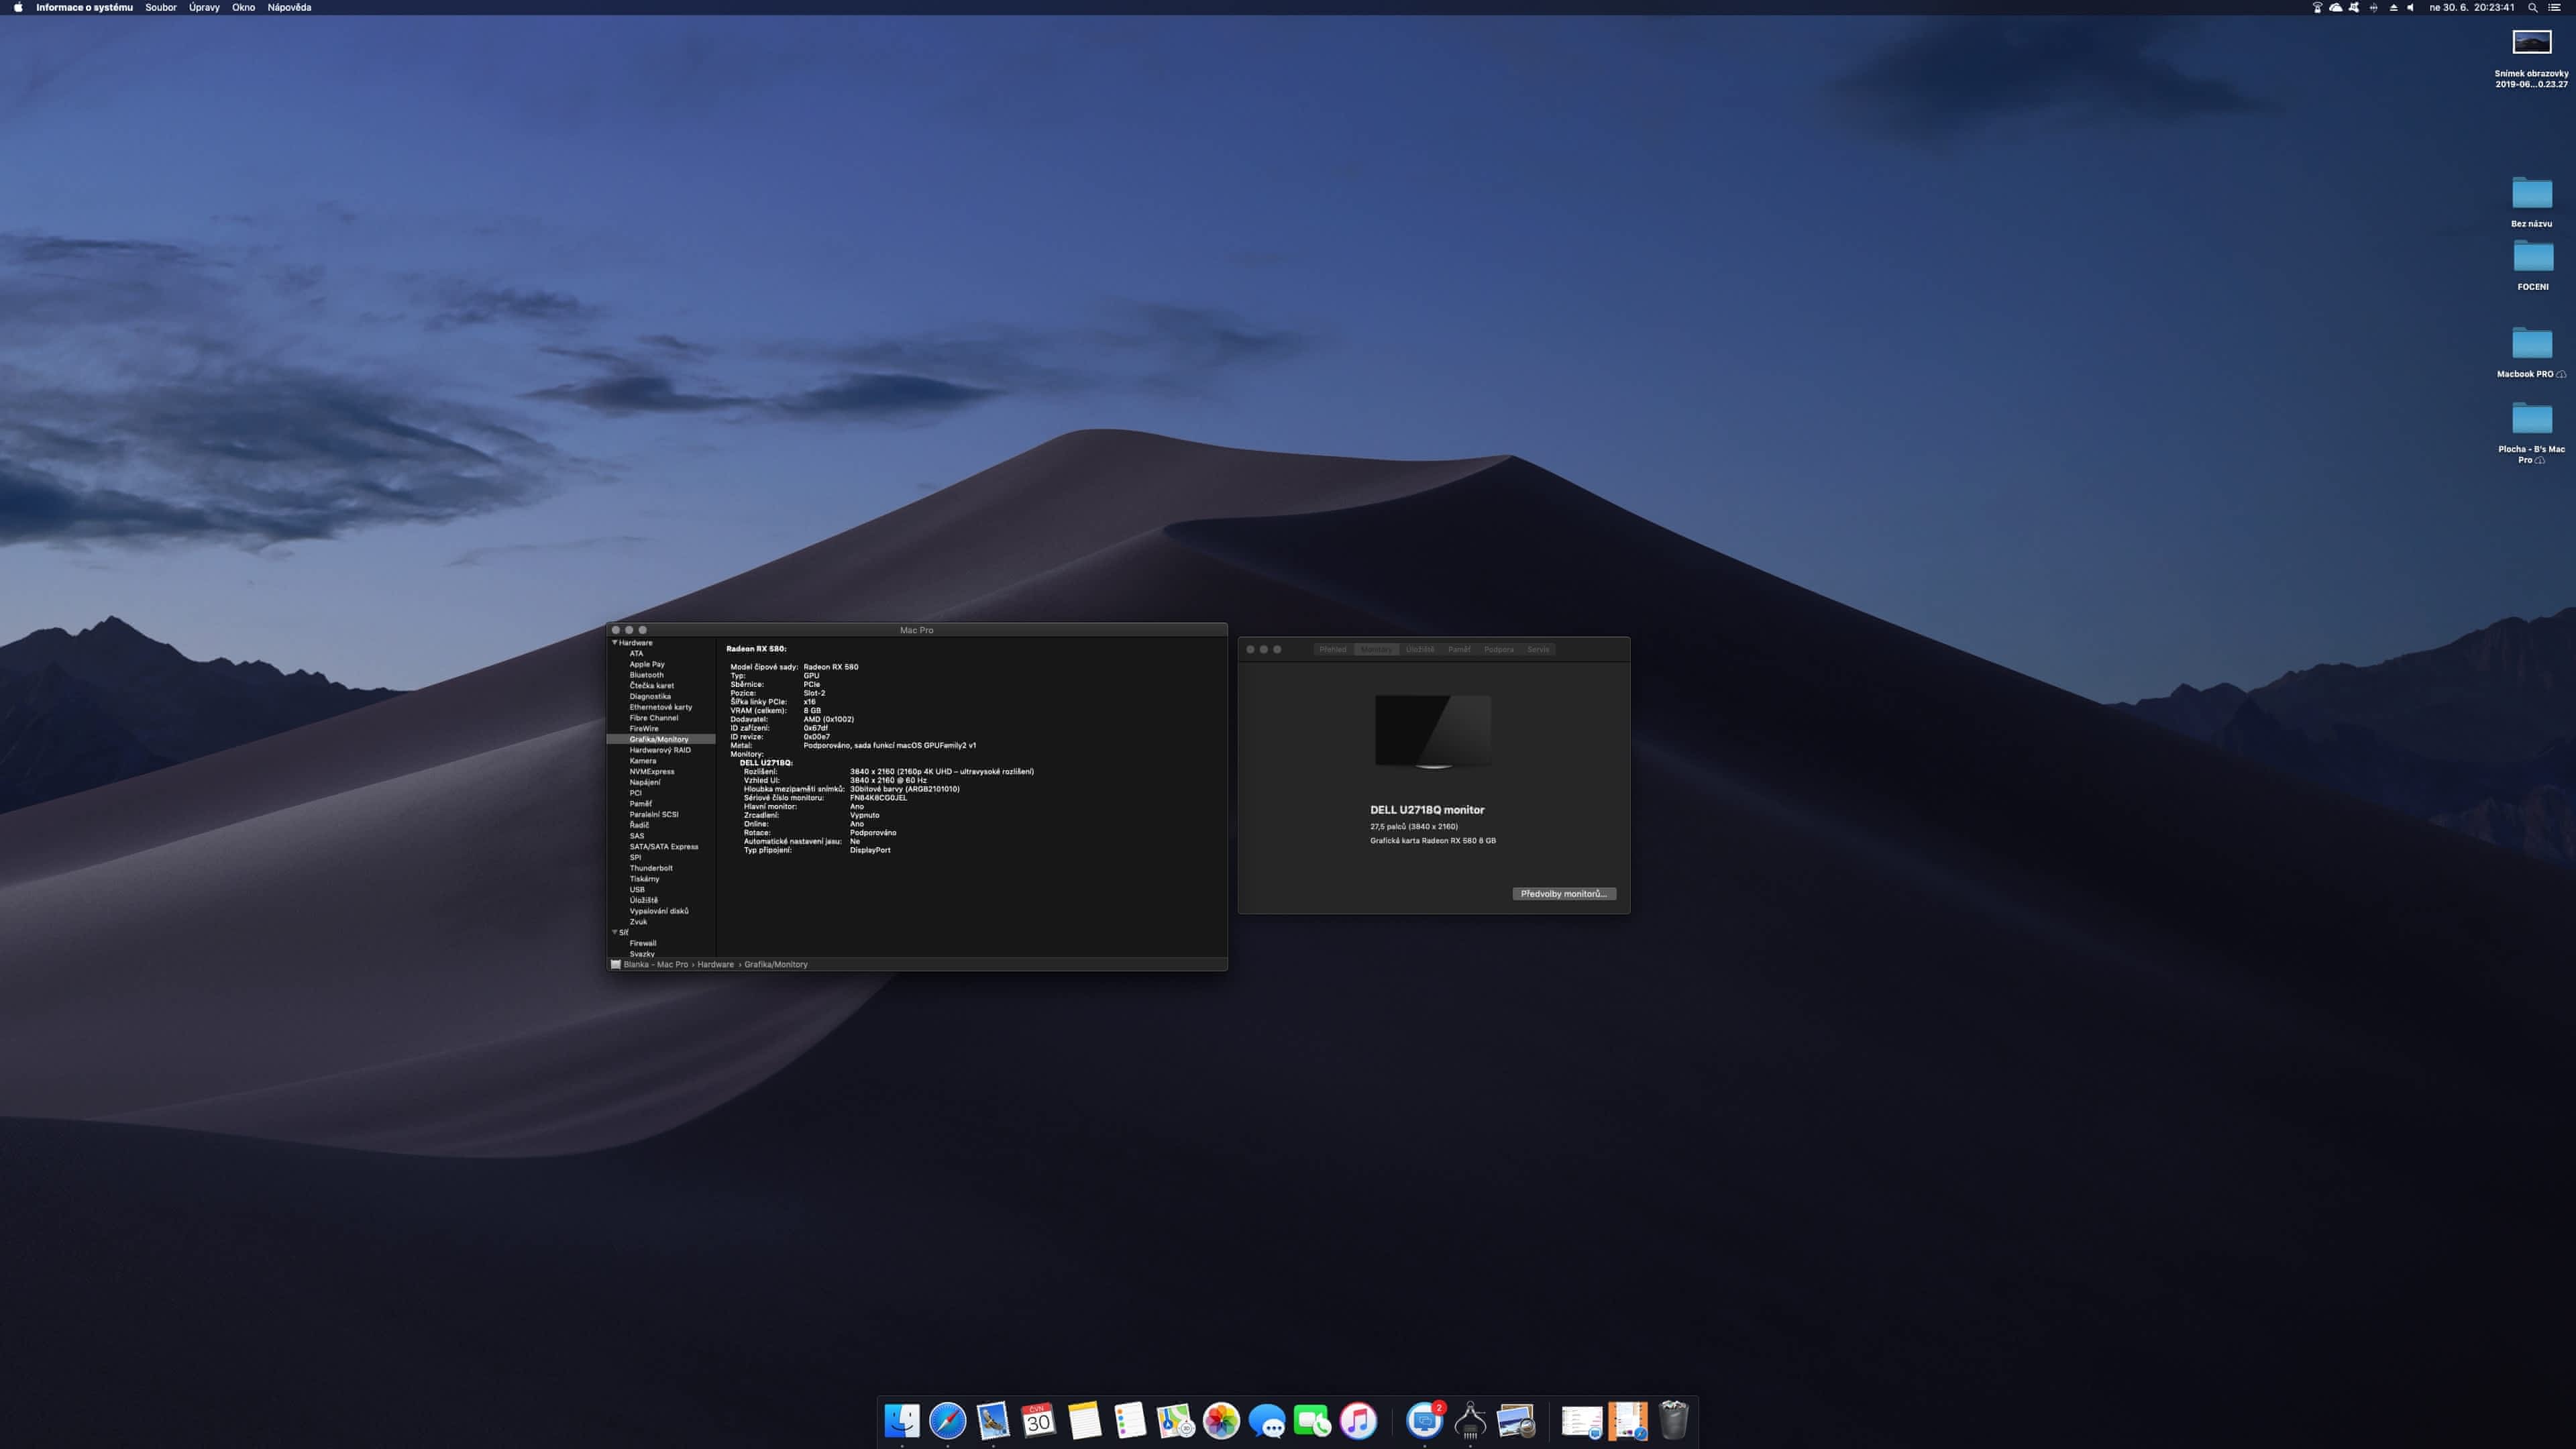Click the System Information chip icon in Dock
Viewport: 2576px width, 1449px height.
click(1470, 1420)
